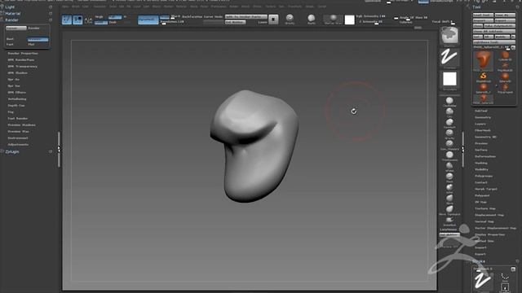Select the SimpleBrush tool thumbnail
Image resolution: width=522 pixels, height=293 pixels.
[x=483, y=78]
